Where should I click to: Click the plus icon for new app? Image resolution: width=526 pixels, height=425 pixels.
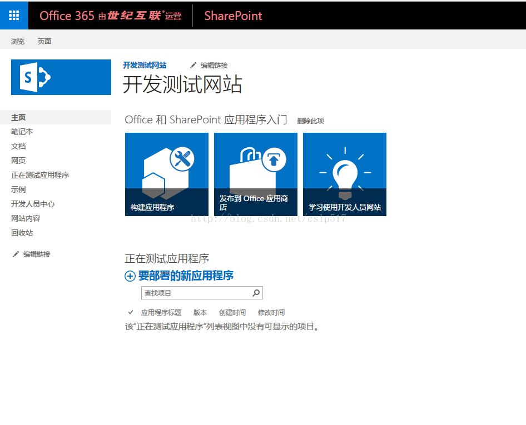pyautogui.click(x=130, y=276)
